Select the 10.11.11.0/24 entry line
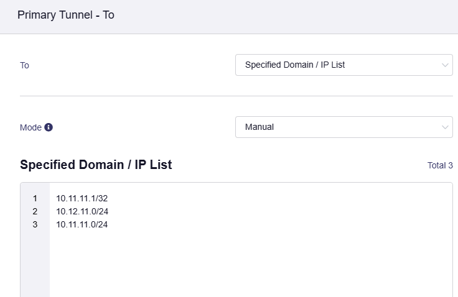 point(82,224)
